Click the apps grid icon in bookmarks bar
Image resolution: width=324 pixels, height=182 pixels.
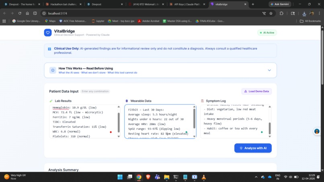[x=4, y=21]
